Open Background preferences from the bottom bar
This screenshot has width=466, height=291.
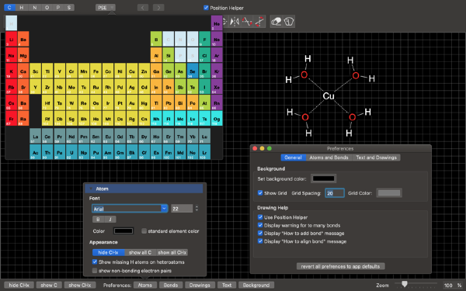pyautogui.click(x=256, y=285)
